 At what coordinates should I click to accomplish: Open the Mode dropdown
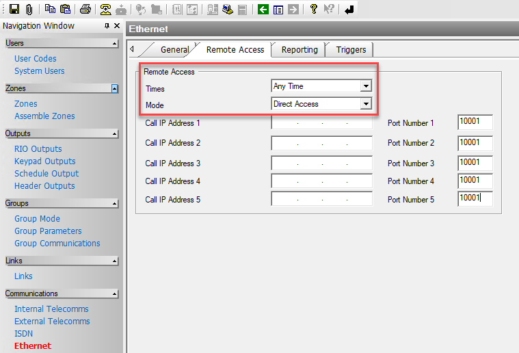tap(366, 104)
